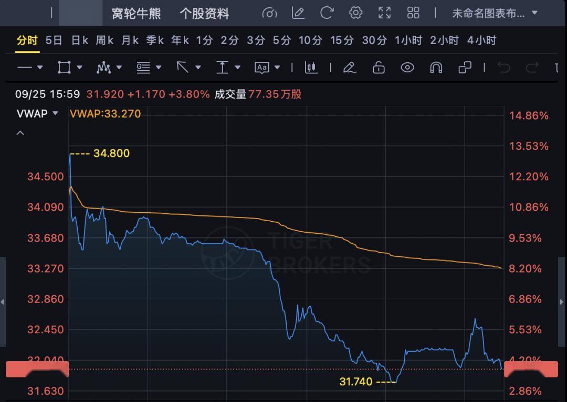This screenshot has height=402, width=567.
Task: Click the eraser drawing-cleanup icon
Action: [350, 68]
